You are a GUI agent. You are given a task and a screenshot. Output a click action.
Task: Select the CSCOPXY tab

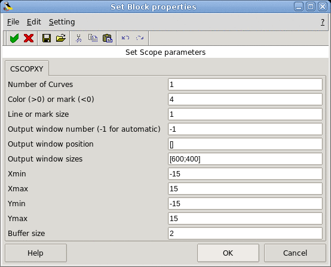(x=27, y=69)
